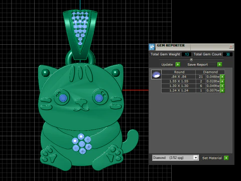Screen dimensions: 241x181
Task: Select the cat's left eye gem in viewport
Action: click(63, 98)
